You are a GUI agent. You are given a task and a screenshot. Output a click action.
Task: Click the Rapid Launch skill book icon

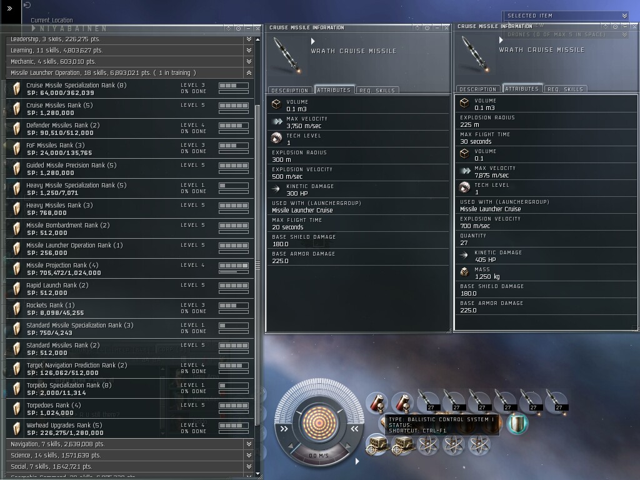tap(16, 289)
